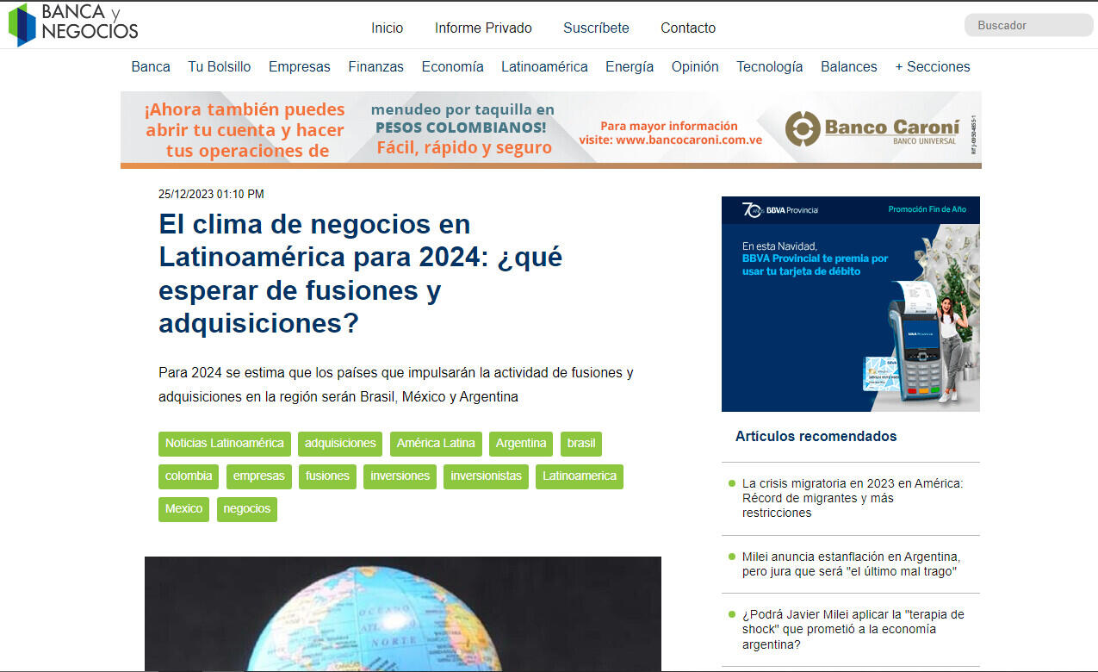
Task: Open the Contacto page
Action: point(687,28)
